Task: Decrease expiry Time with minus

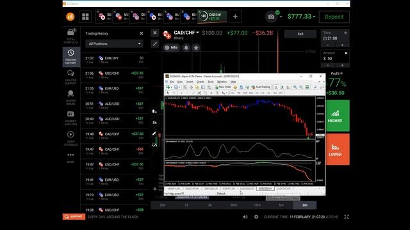Action: (328, 45)
